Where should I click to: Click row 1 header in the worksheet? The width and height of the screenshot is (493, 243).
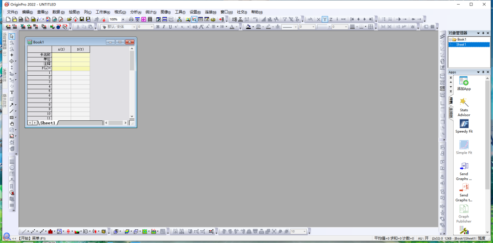pos(40,73)
